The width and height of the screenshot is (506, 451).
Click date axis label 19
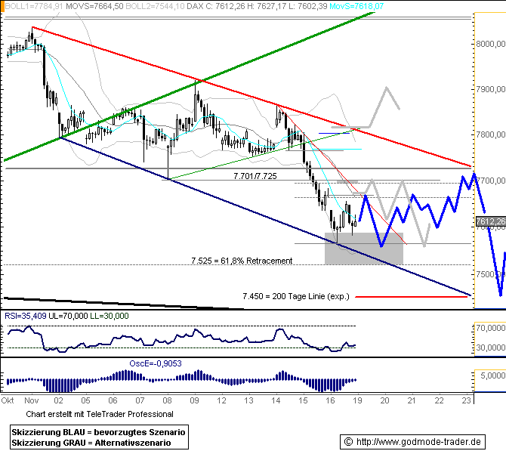pyautogui.click(x=357, y=400)
